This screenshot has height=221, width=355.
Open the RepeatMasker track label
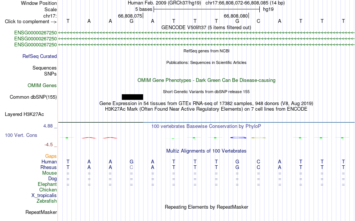click(x=41, y=212)
